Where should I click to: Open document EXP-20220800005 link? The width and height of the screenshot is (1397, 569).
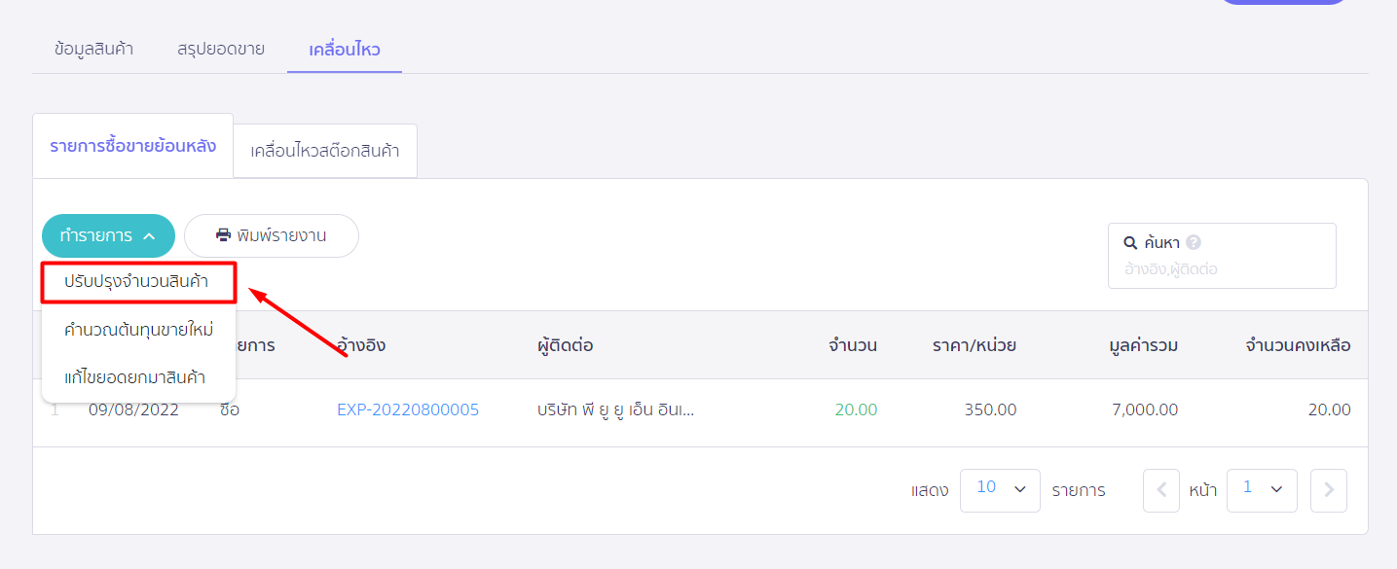(408, 409)
